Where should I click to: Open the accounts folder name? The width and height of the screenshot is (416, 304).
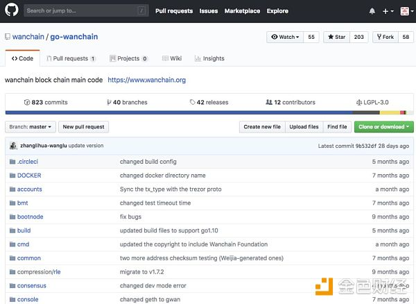(x=29, y=189)
